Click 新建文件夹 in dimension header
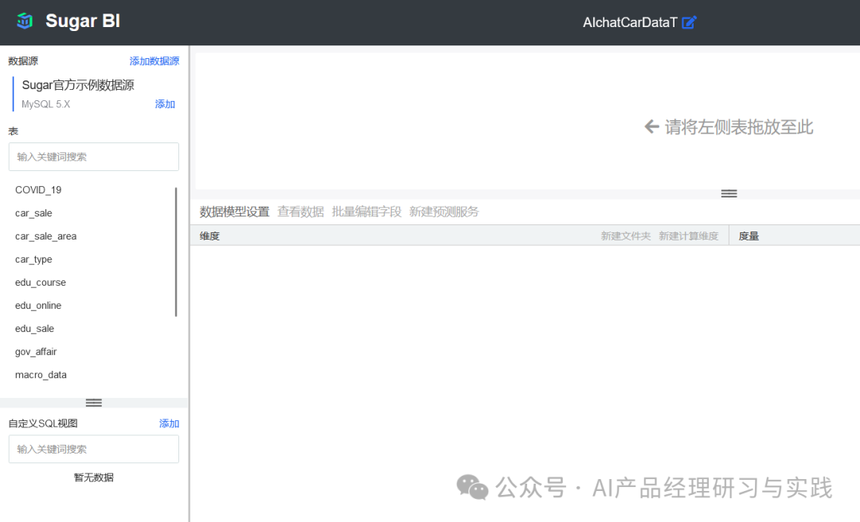The height and width of the screenshot is (522, 860). click(x=625, y=236)
